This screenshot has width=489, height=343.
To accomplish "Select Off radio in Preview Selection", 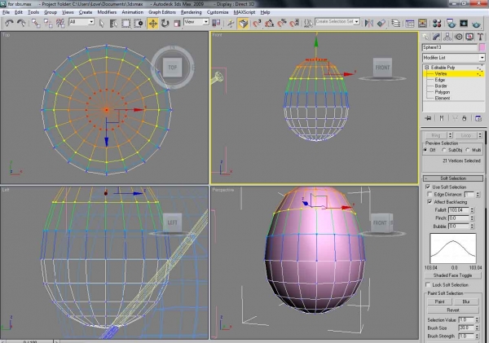I will point(425,150).
